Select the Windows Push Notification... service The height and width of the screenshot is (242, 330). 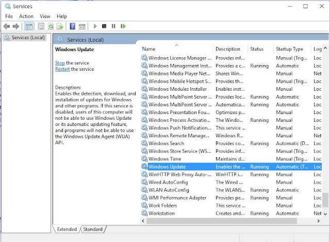click(x=231, y=128)
